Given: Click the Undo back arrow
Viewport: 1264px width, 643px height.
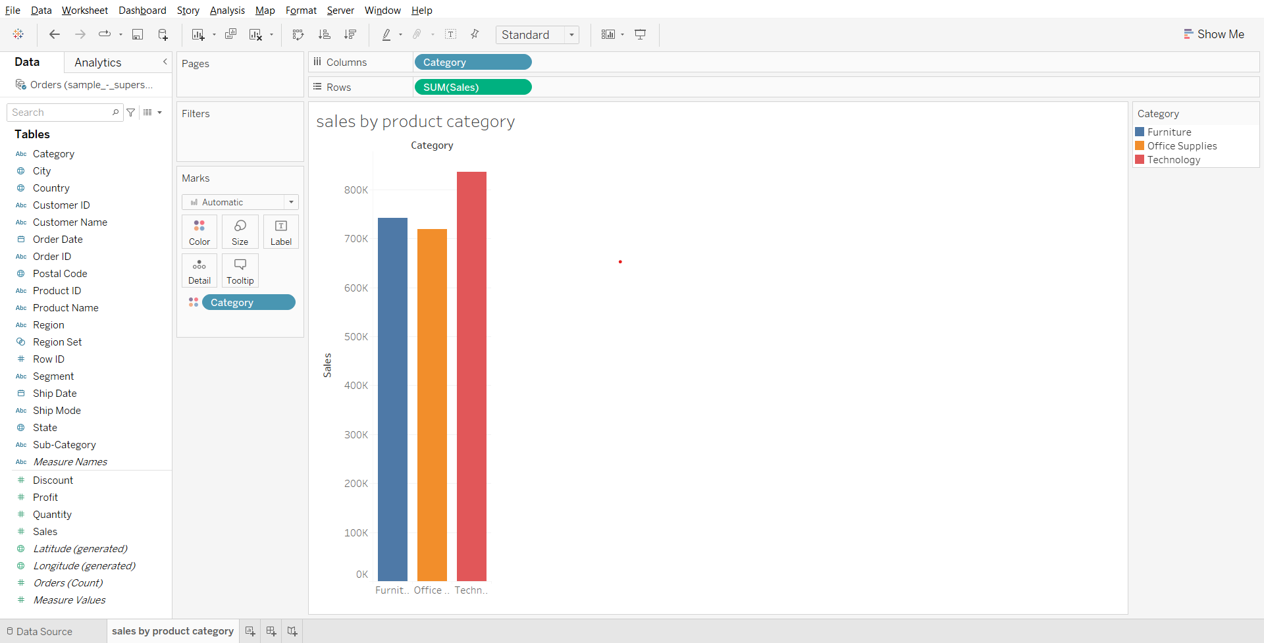Looking at the screenshot, I should pos(55,34).
